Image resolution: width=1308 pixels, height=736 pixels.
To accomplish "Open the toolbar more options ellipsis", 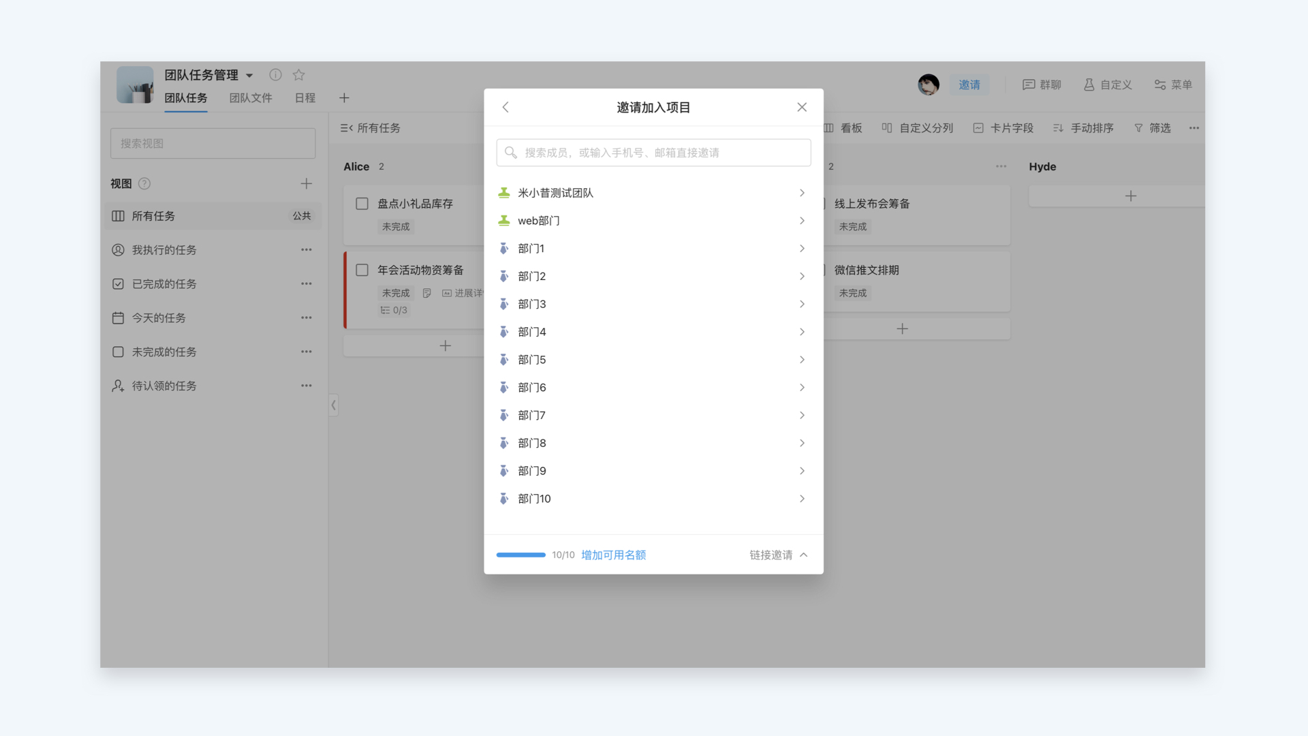I will pyautogui.click(x=1194, y=128).
